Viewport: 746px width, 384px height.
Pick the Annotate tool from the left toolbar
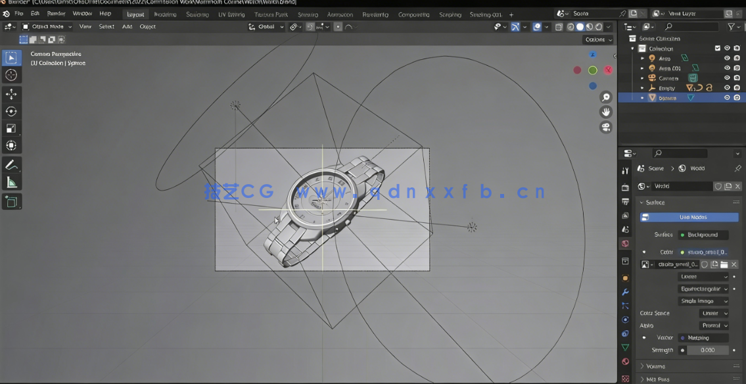coord(11,164)
